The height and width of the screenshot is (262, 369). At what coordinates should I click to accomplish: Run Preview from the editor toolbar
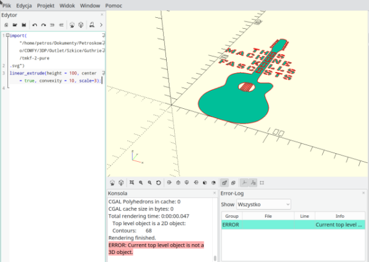point(72,25)
